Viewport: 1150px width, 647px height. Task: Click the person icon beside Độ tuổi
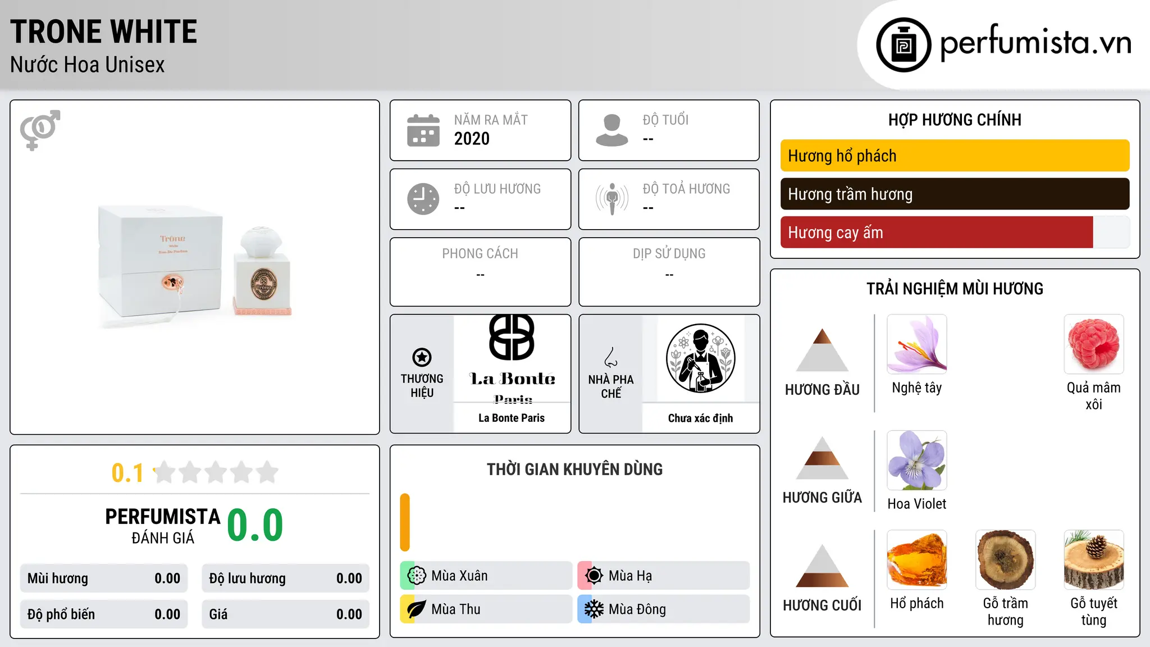coord(612,130)
